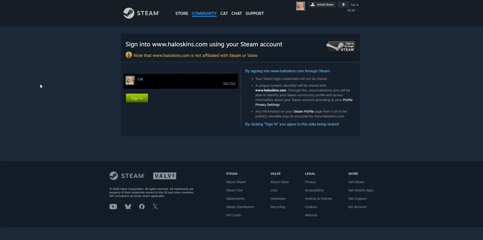This screenshot has height=240, width=483.
Task: Click the footer Valve logo
Action: pyautogui.click(x=165, y=176)
